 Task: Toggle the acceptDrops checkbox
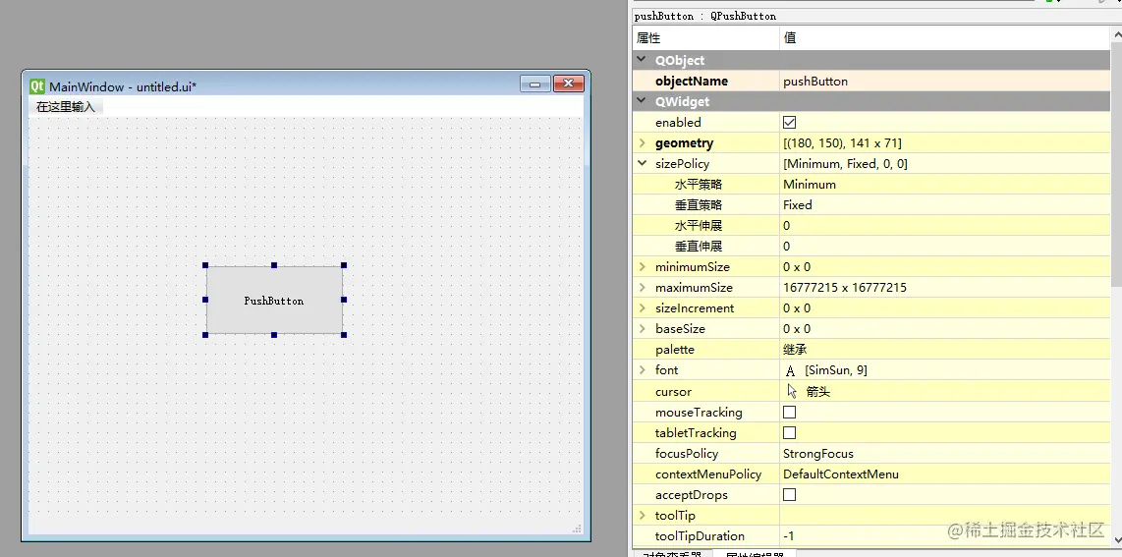[789, 495]
